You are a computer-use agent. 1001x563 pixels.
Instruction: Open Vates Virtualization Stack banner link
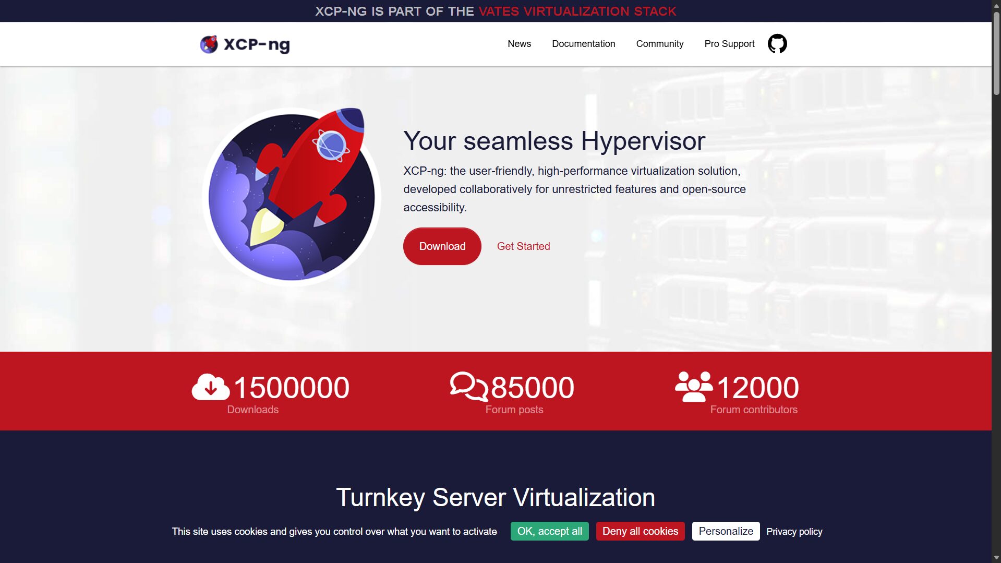point(577,11)
